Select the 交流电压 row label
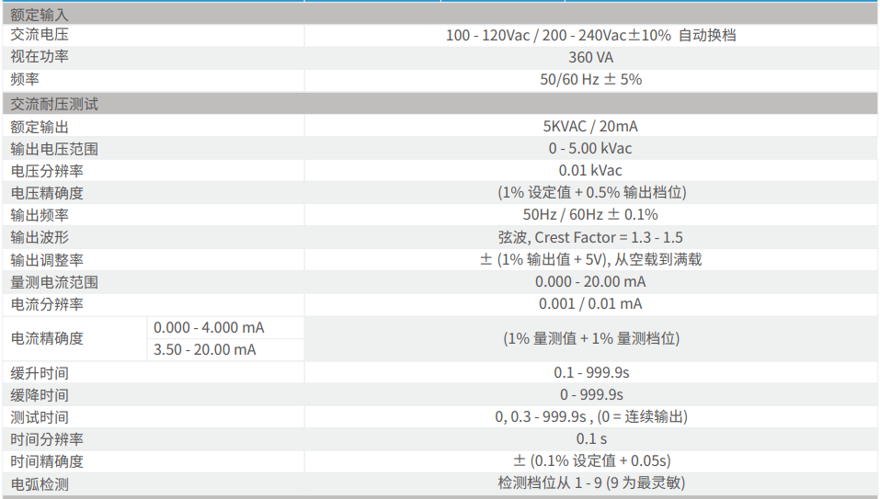 point(40,35)
